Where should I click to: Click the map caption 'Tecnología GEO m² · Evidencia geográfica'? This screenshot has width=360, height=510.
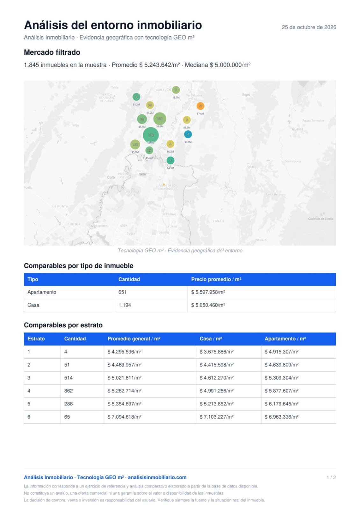(x=180, y=251)
